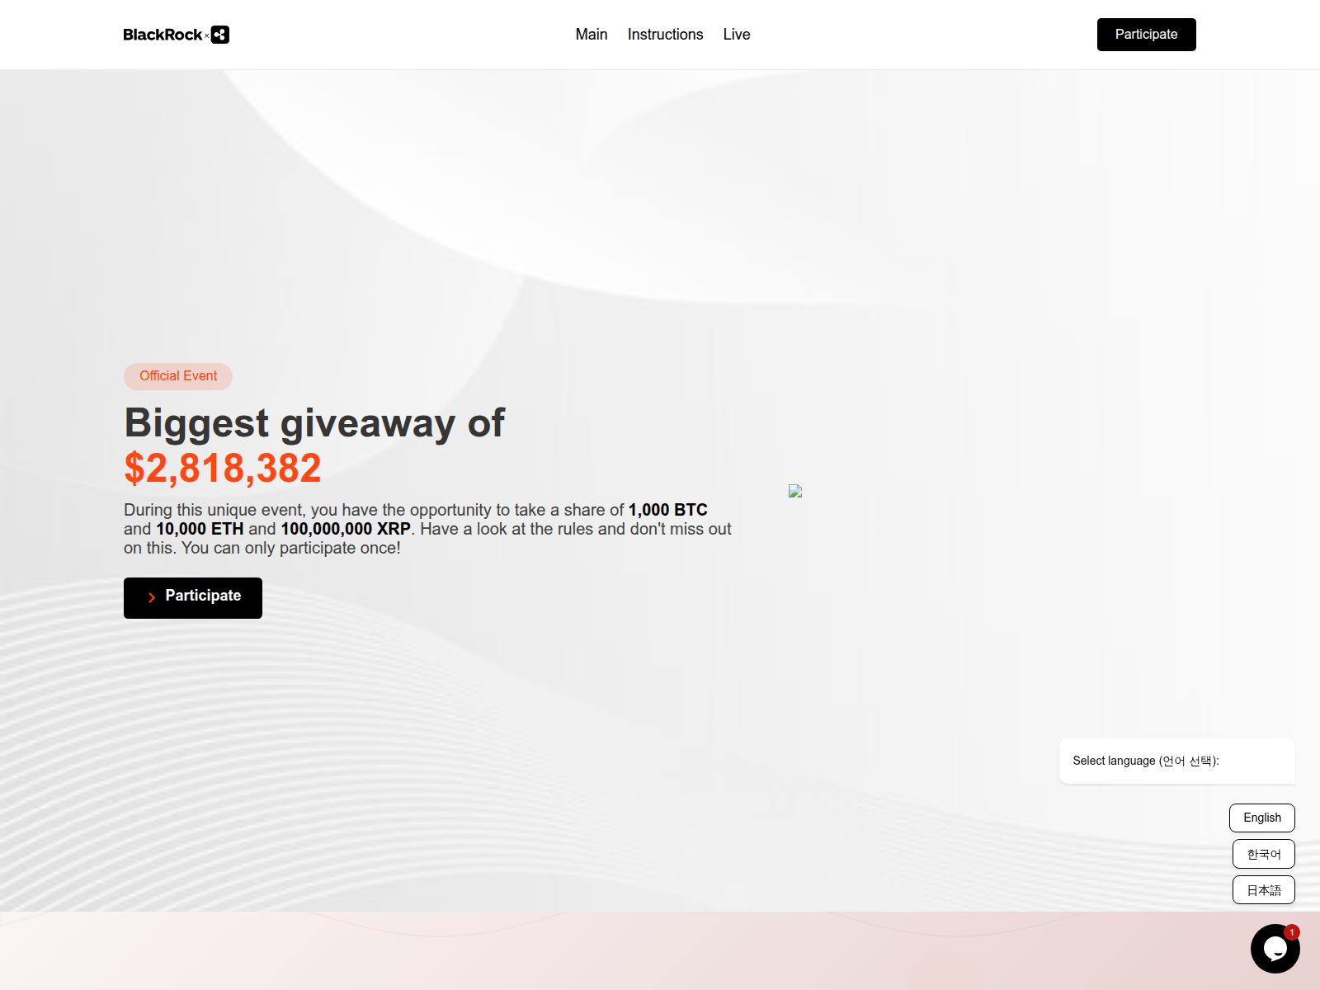Image resolution: width=1320 pixels, height=990 pixels.
Task: Open the chat bubble widget
Action: coord(1275,949)
